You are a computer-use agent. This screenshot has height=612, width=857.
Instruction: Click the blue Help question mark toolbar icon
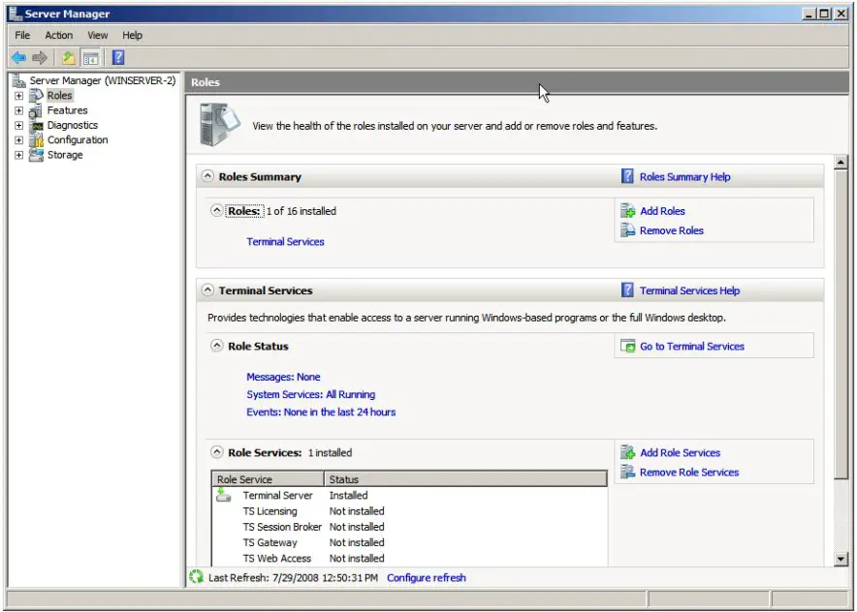[118, 58]
